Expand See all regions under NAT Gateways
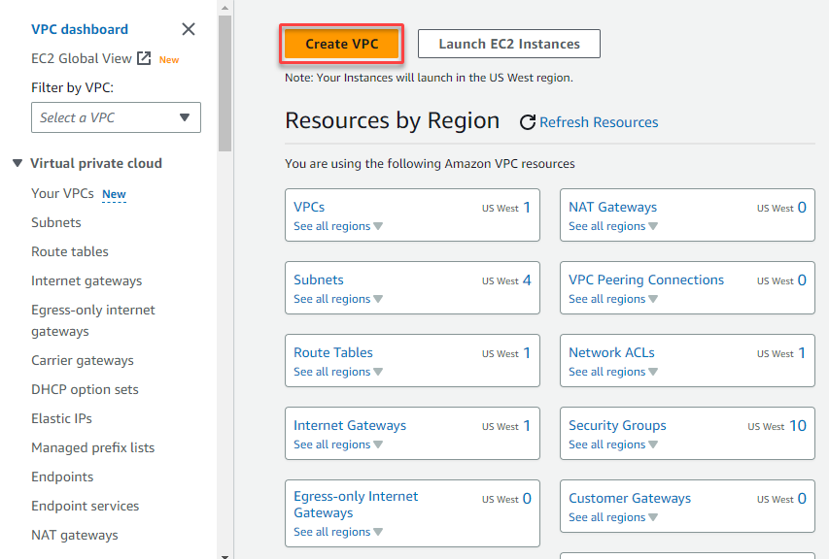The width and height of the screenshot is (829, 559). [x=613, y=226]
